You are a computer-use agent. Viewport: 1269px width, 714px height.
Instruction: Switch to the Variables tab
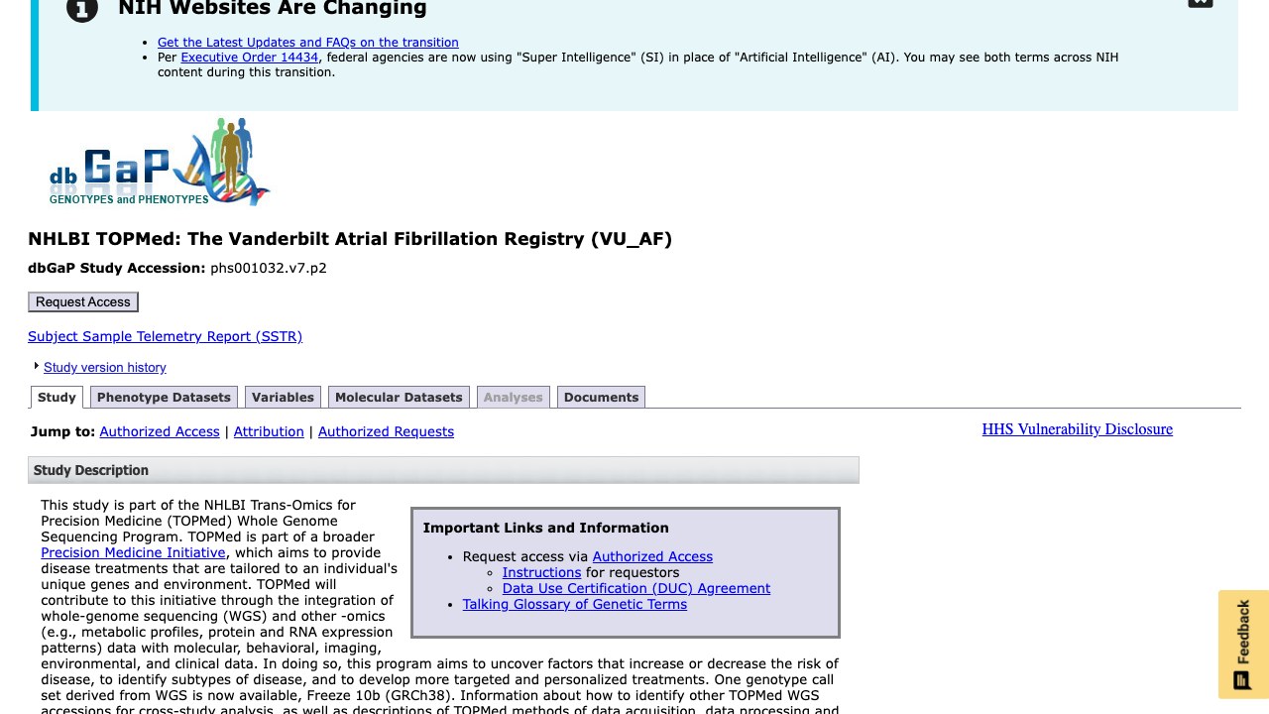pos(283,397)
